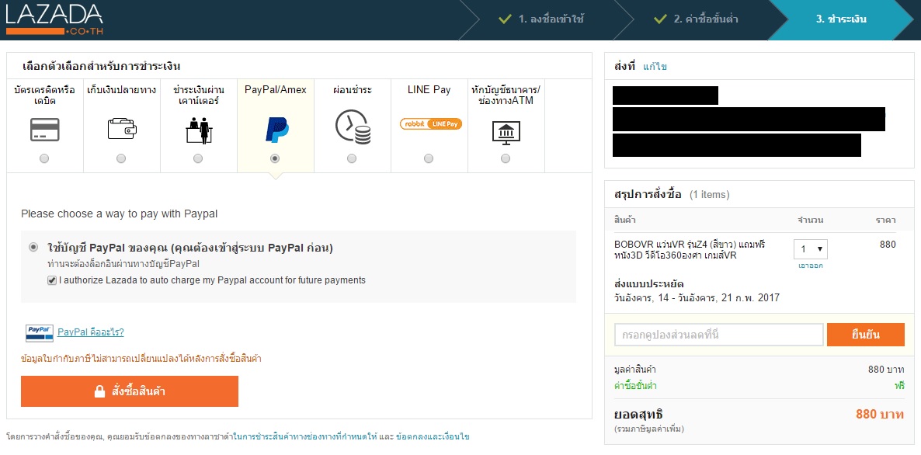The height and width of the screenshot is (455, 921).
Task: Open the LINE Pay tab label
Action: point(429,90)
